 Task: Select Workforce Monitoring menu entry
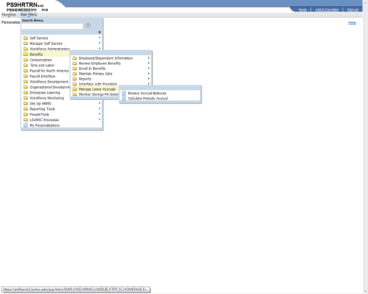click(47, 98)
